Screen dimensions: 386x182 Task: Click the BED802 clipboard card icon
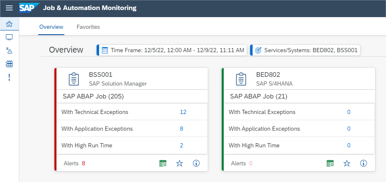click(x=241, y=79)
